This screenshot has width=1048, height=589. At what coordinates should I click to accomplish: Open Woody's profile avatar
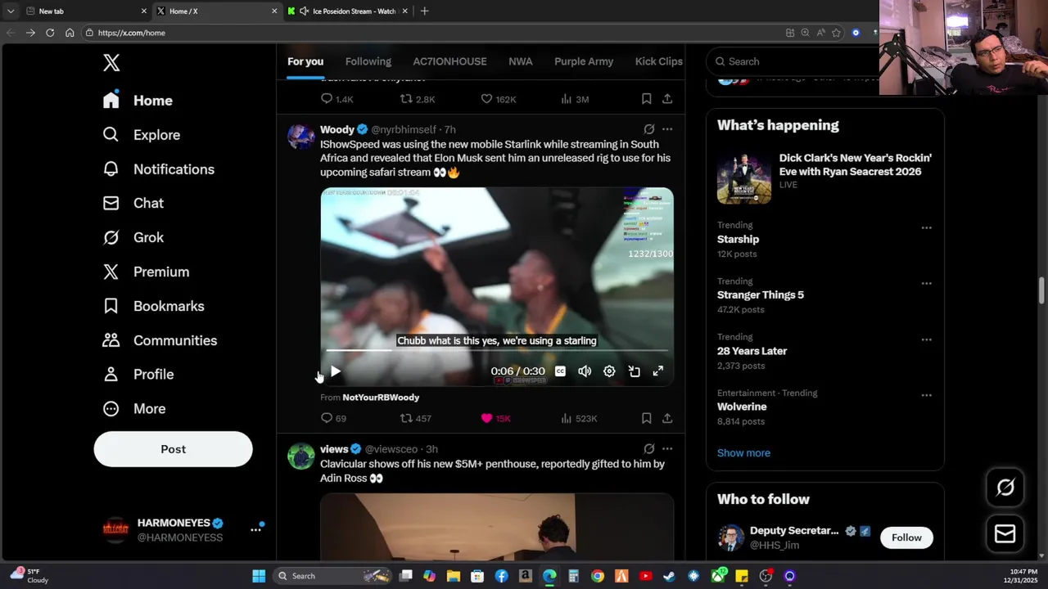point(300,137)
